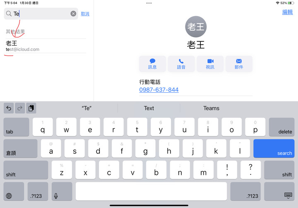Tap the v key
Screen dimensions: 298x208
[x=133, y=170]
